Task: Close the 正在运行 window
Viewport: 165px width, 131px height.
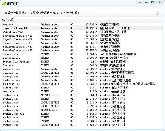Action: 159,2
